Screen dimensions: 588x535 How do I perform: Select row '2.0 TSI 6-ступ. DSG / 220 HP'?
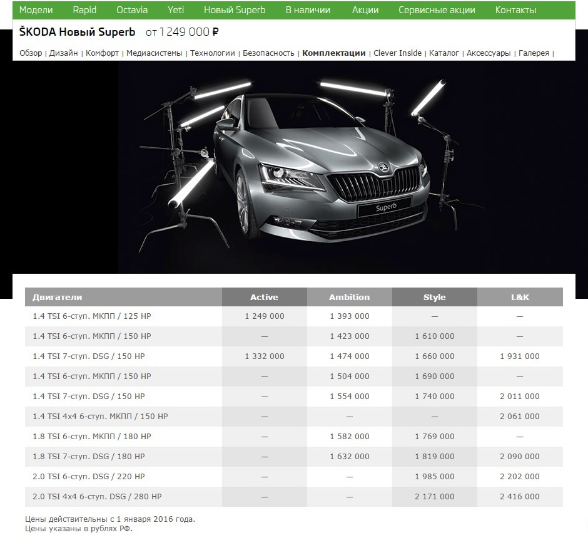point(294,477)
